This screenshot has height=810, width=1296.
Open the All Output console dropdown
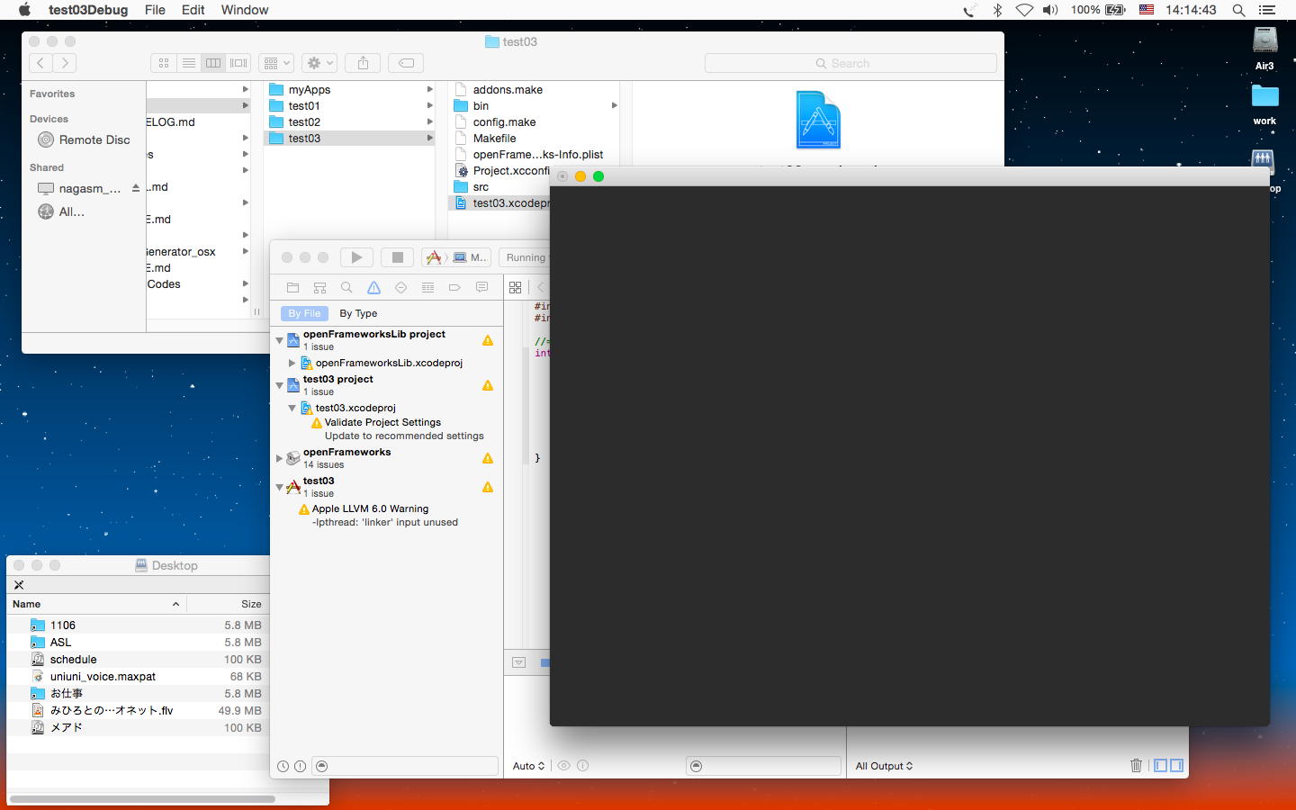pyautogui.click(x=884, y=766)
